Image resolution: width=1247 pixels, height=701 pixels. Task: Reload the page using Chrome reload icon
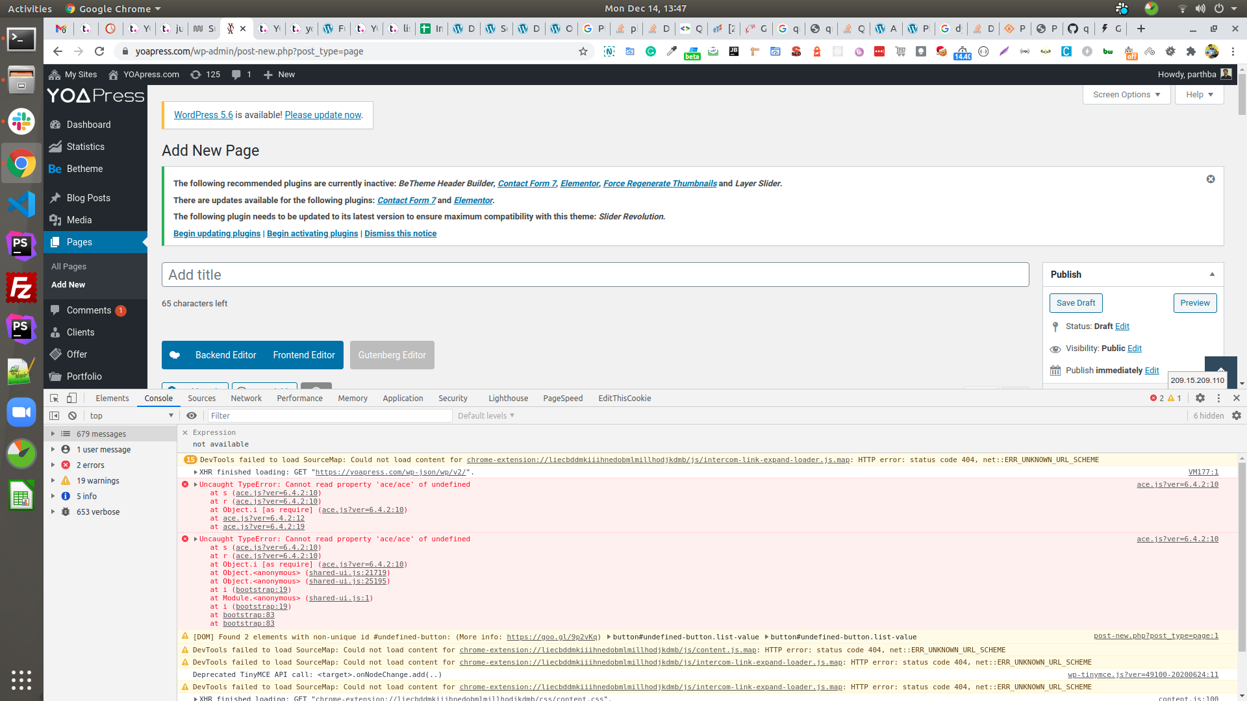coord(99,51)
